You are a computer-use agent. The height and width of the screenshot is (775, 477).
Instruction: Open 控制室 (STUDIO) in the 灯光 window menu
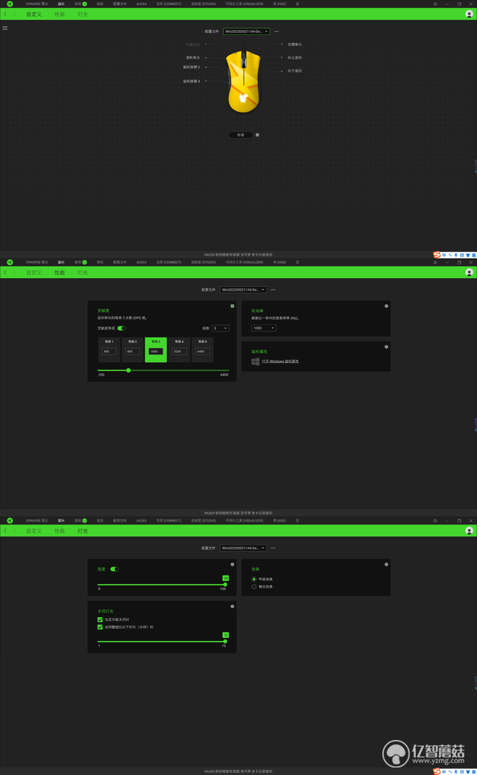point(203,520)
